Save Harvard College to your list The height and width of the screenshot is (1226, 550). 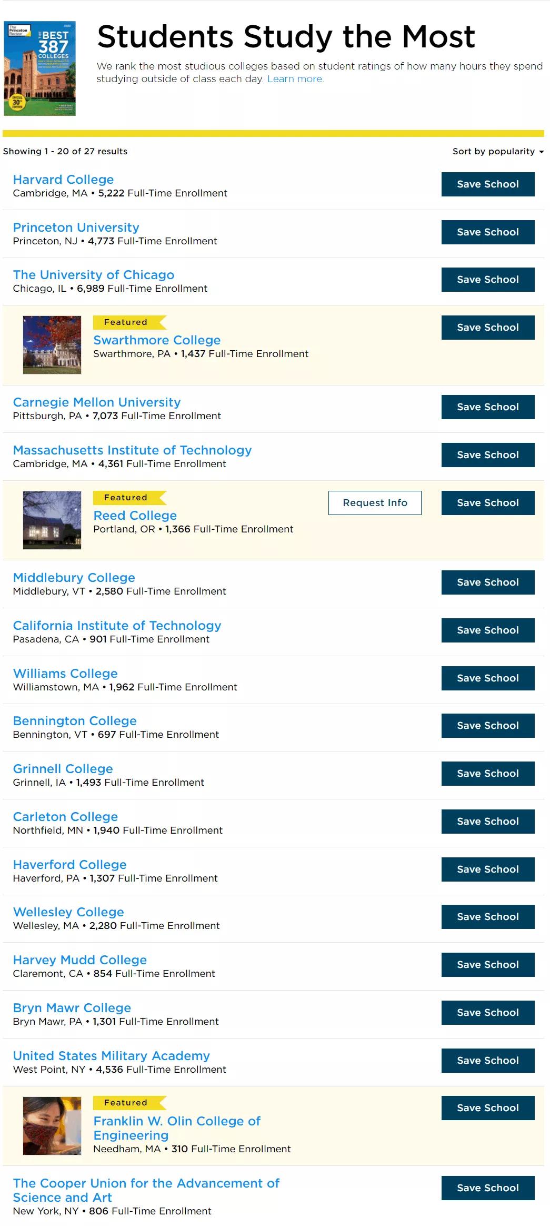(488, 184)
